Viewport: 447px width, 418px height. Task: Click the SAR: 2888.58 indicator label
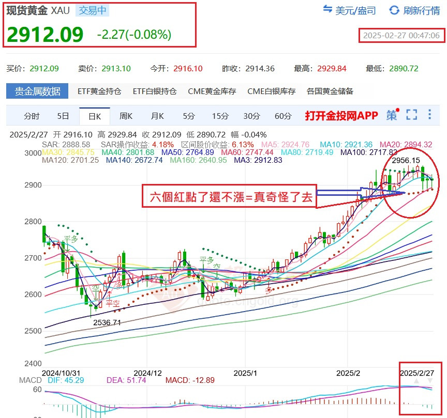coord(66,144)
